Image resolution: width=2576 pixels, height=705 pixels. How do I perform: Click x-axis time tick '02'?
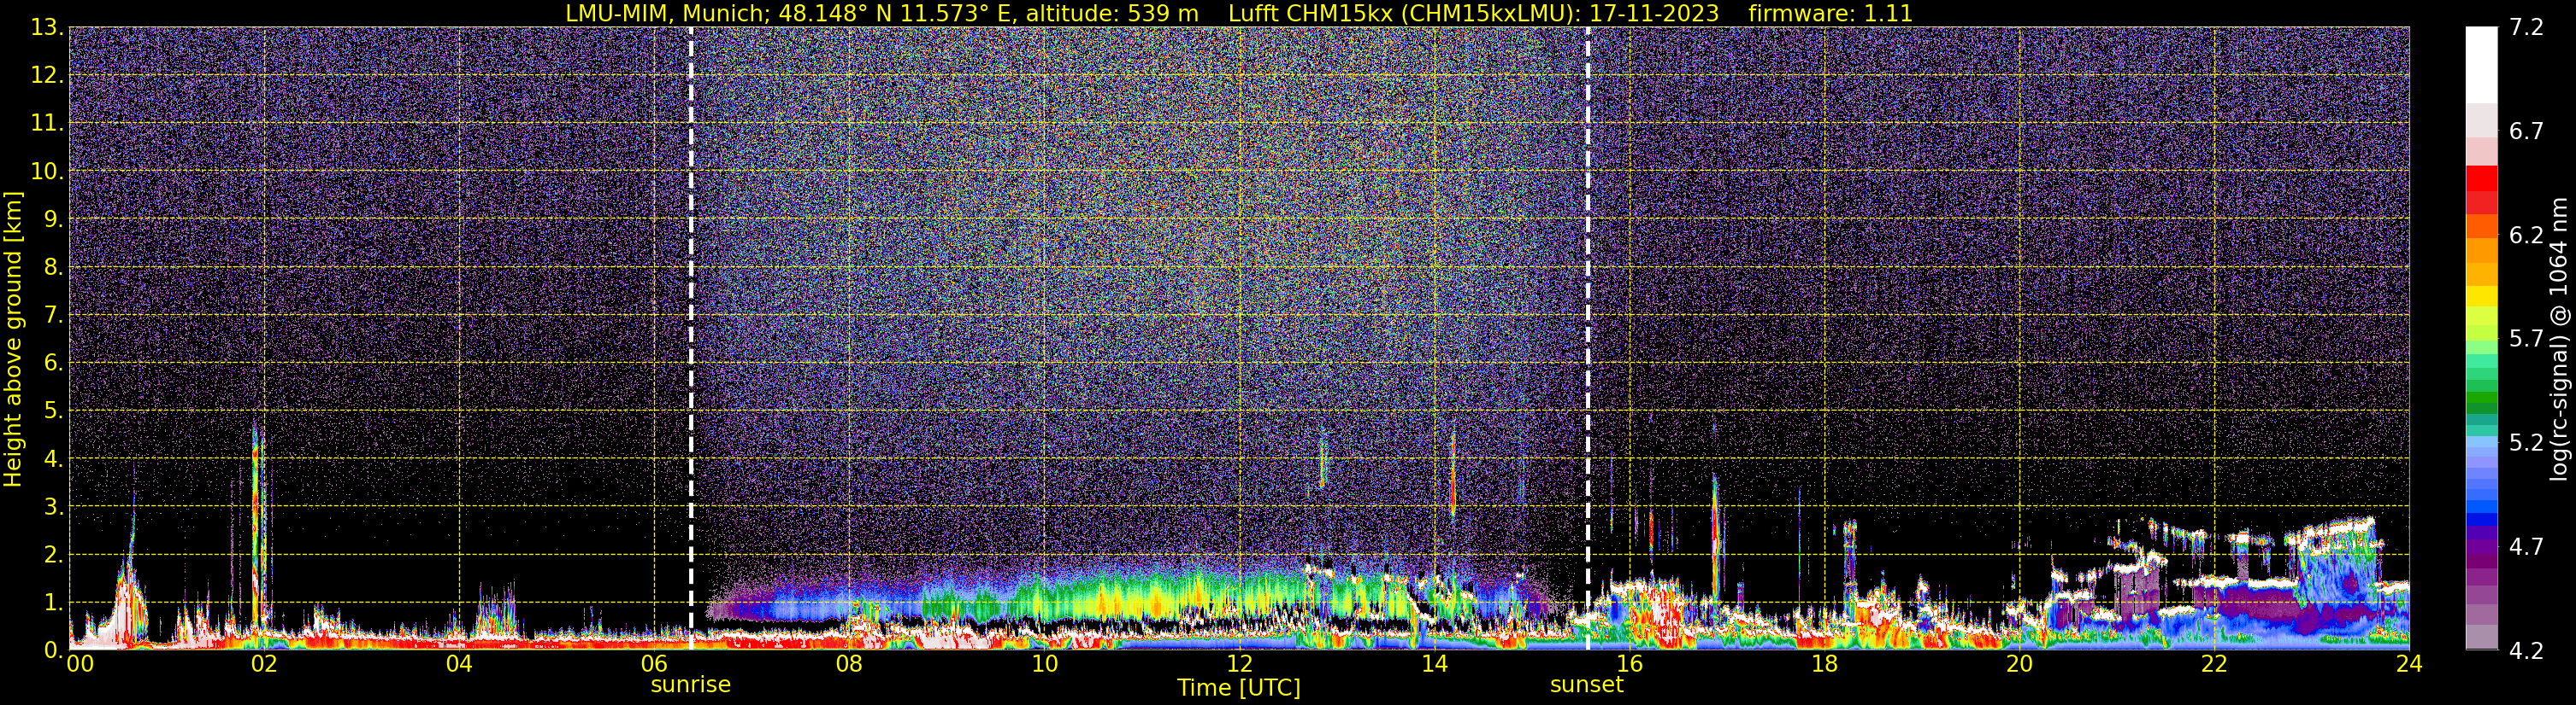264,664
